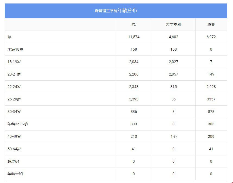Click the value 886 for 30-34岁
The image size is (233, 183).
coord(134,112)
